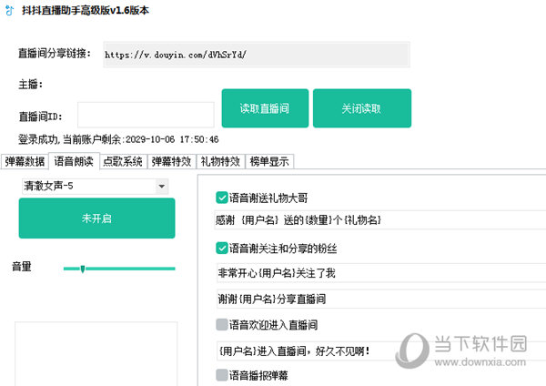Select the 语音朗读 tab

74,162
